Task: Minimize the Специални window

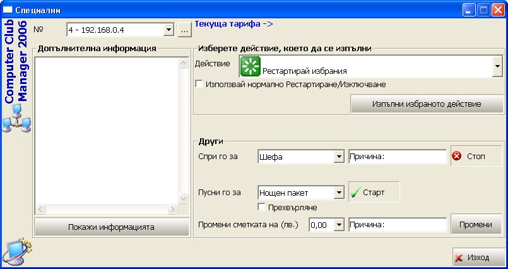Action: point(468,10)
